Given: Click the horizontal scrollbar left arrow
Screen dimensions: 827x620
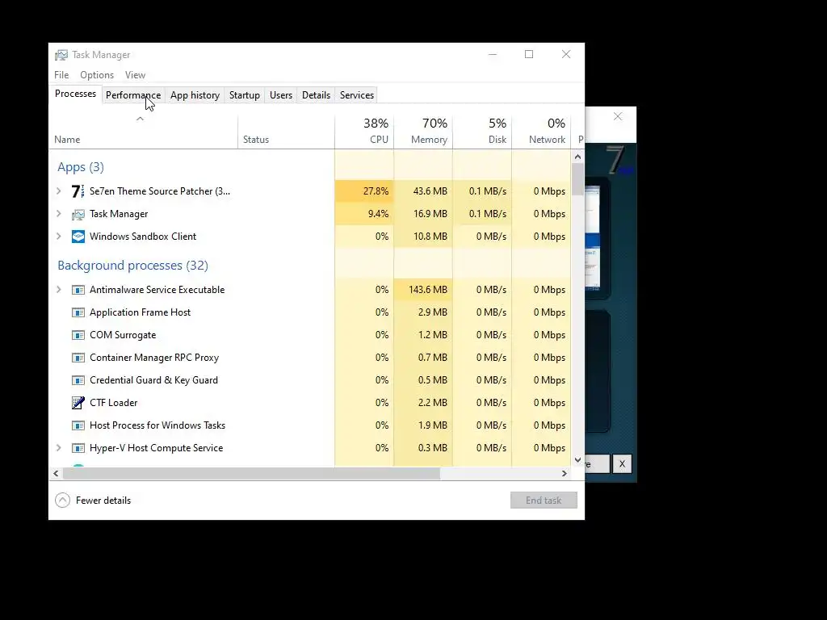Looking at the screenshot, I should point(56,473).
